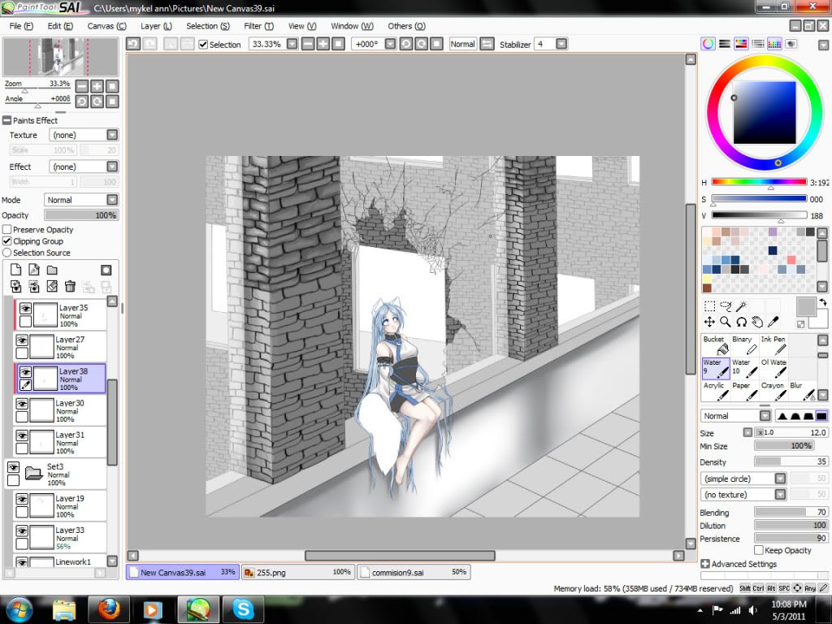Toggle the Selection checkbox in the toolbar

click(x=202, y=45)
